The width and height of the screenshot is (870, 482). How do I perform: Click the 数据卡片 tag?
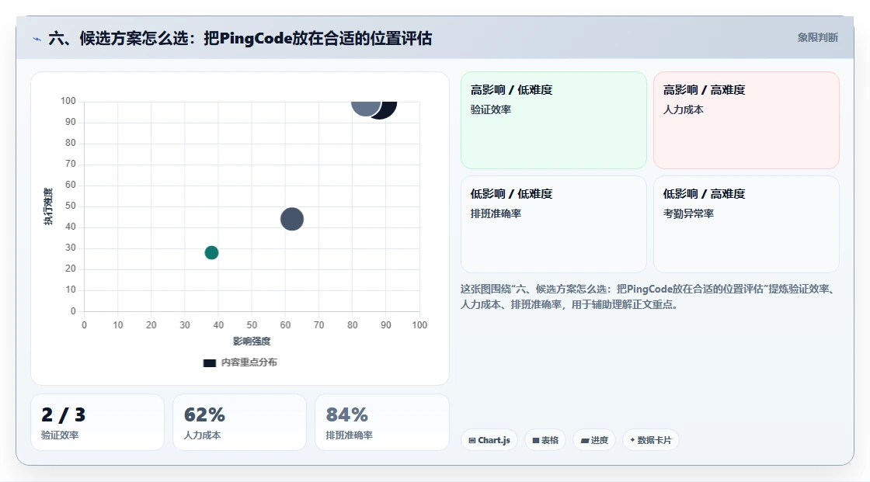(x=651, y=440)
